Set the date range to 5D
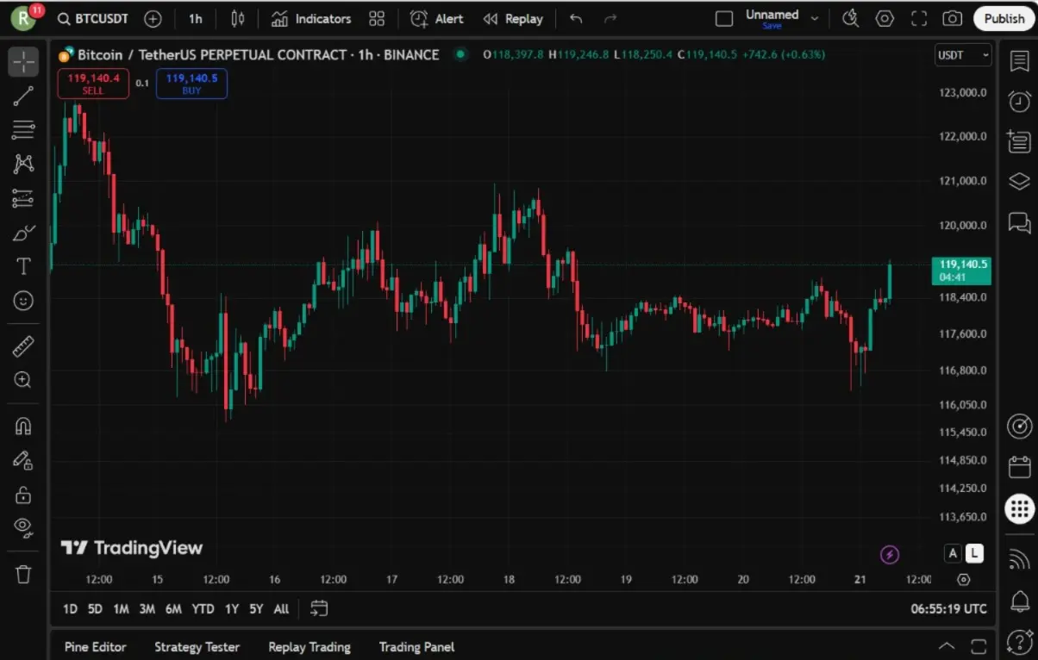 point(95,609)
